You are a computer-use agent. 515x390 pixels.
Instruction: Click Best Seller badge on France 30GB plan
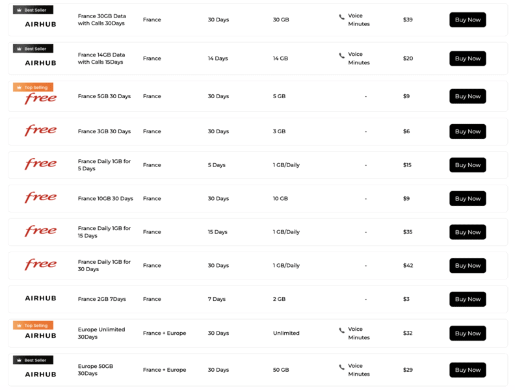33,10
